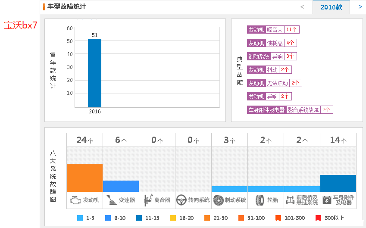Click the orange engine fault bar

[x=84, y=178]
